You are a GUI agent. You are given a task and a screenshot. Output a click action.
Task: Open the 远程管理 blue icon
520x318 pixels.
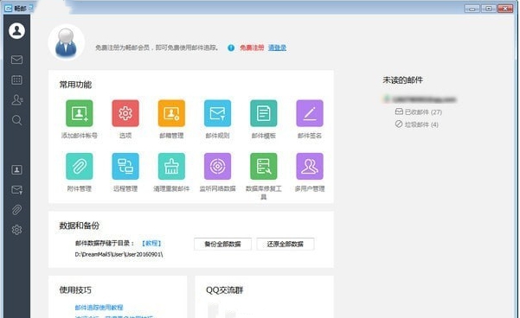tap(125, 166)
